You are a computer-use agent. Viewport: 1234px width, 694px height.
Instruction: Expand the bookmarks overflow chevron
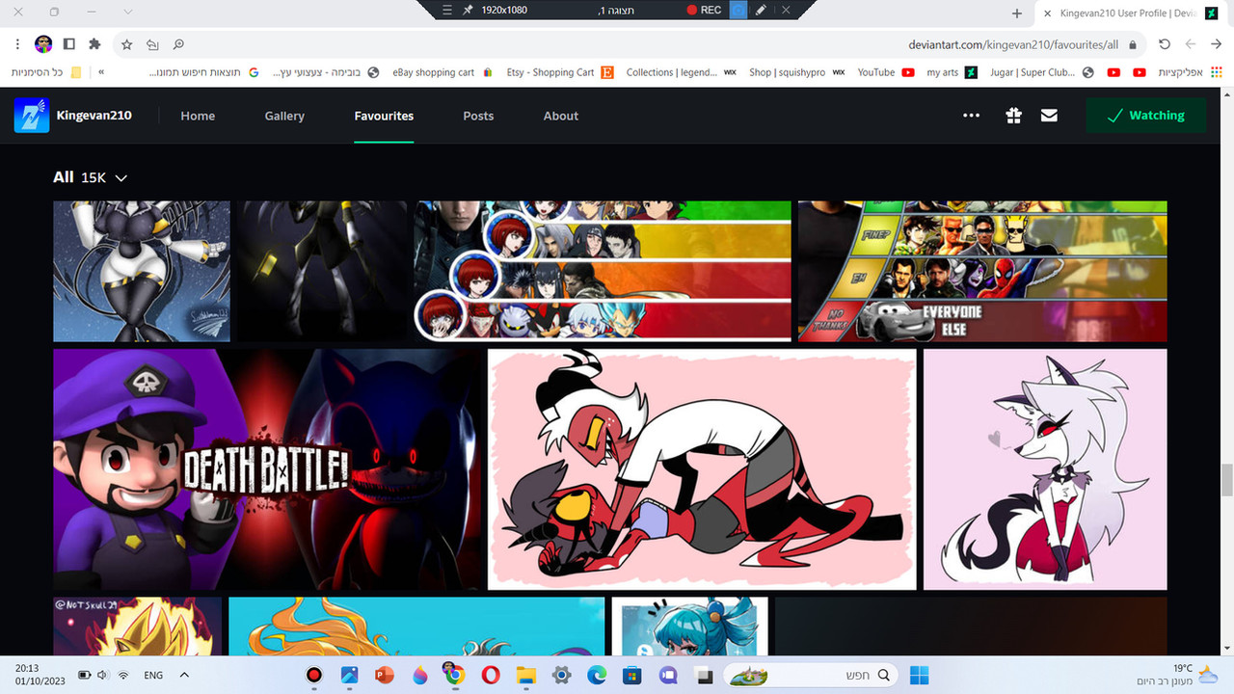[x=102, y=72]
